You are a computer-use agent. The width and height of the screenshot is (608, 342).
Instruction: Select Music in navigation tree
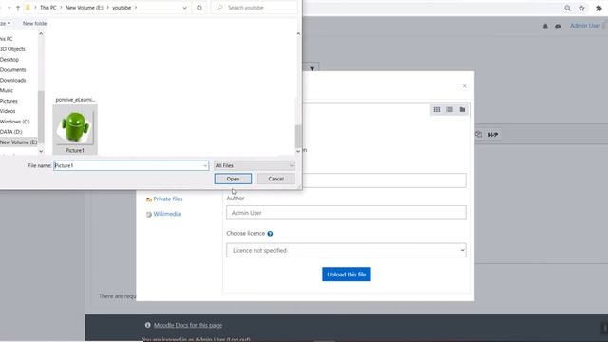point(7,90)
